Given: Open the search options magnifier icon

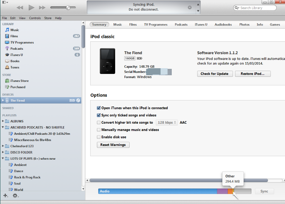Looking at the screenshot, I should tap(237, 8).
